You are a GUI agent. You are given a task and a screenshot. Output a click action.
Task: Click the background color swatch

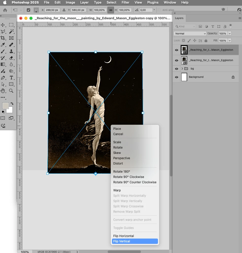11,111
